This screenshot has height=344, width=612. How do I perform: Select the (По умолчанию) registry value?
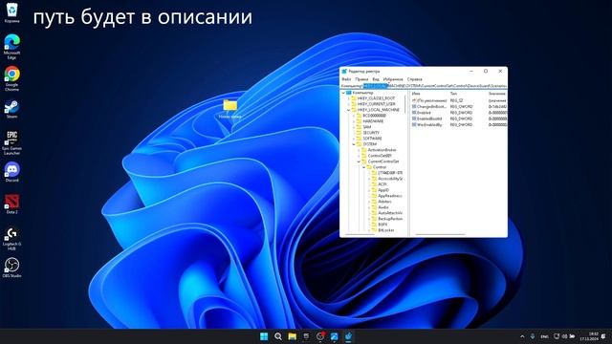431,100
